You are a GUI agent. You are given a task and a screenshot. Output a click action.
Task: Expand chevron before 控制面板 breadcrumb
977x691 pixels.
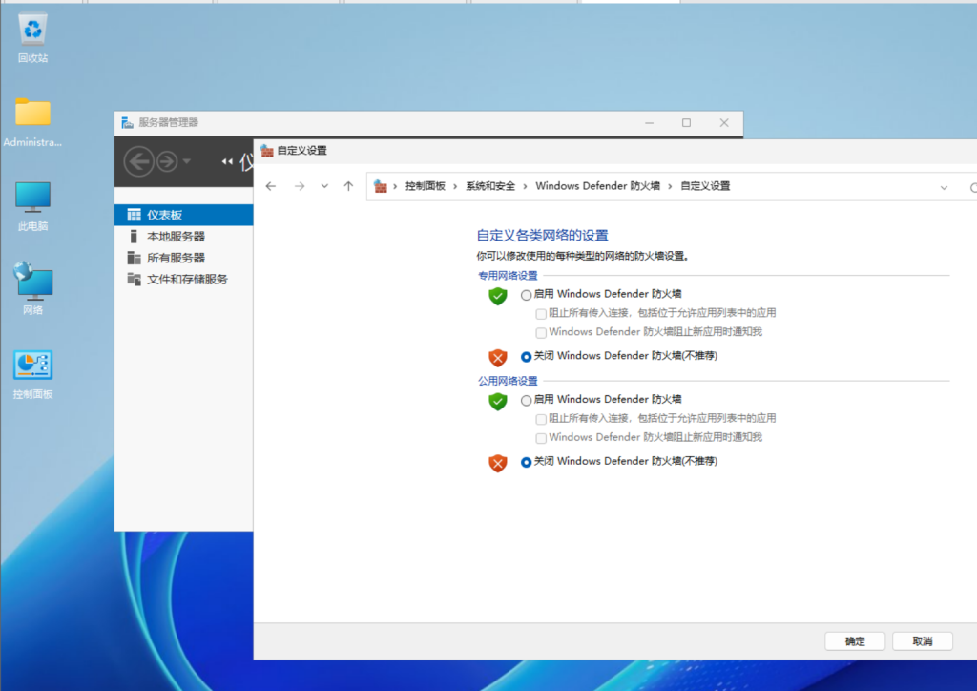click(395, 186)
